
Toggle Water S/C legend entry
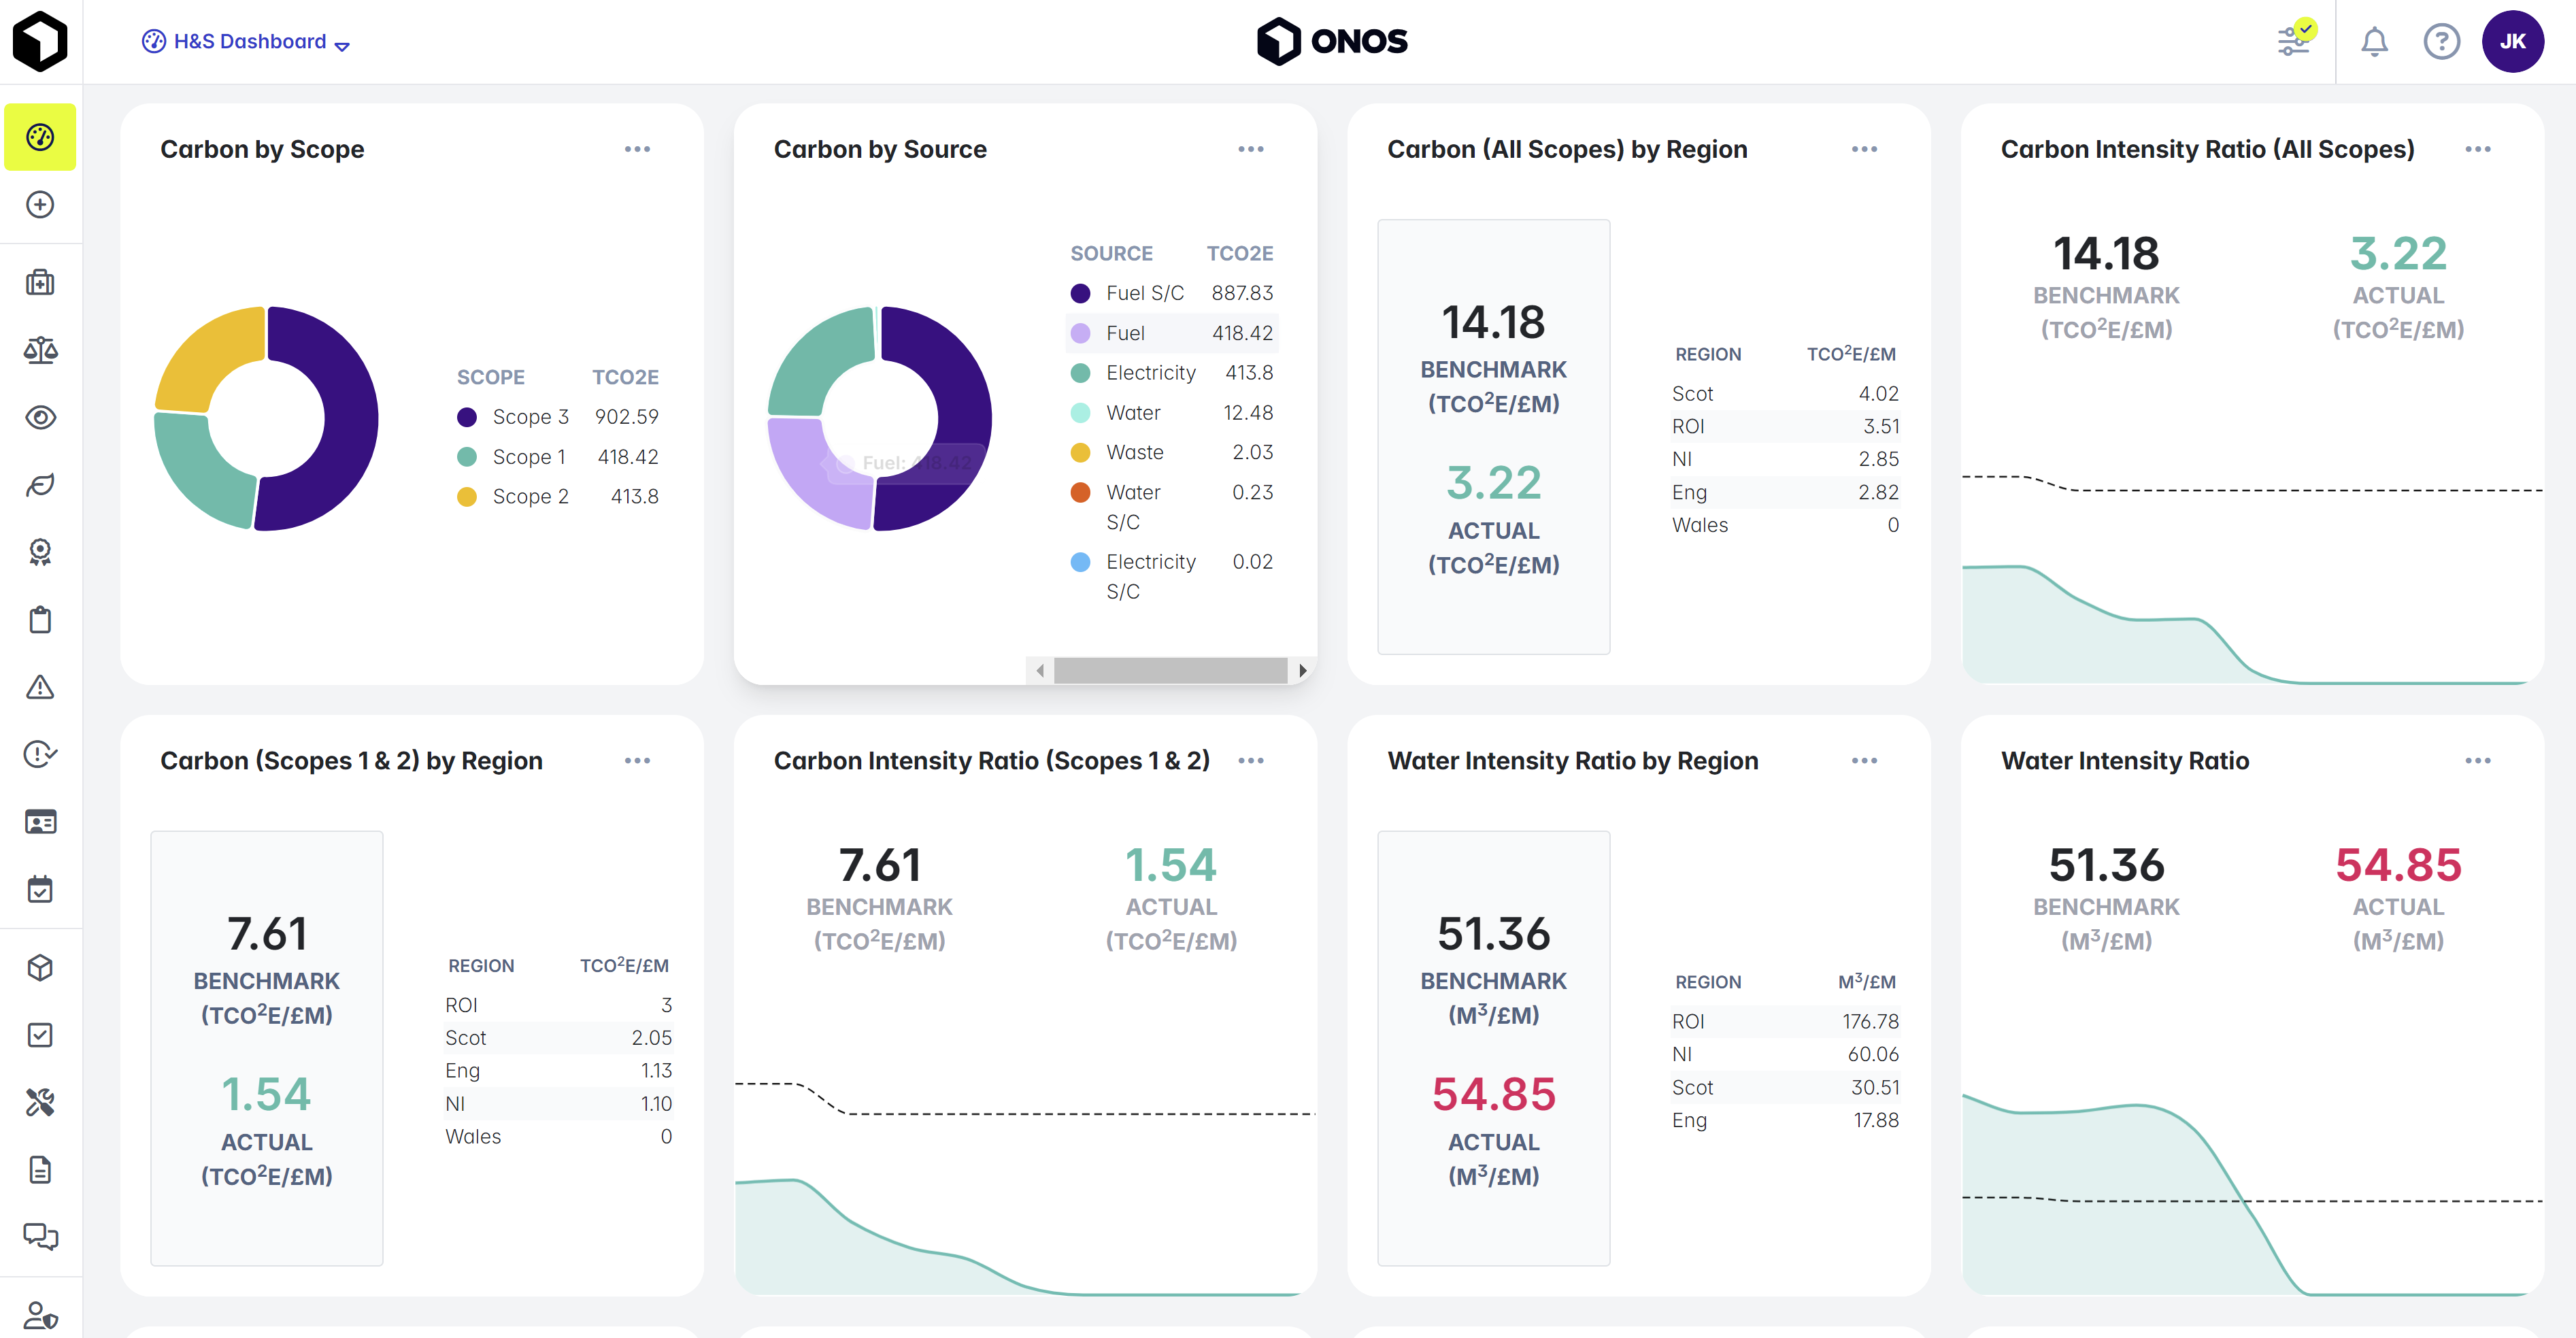[x=1172, y=507]
